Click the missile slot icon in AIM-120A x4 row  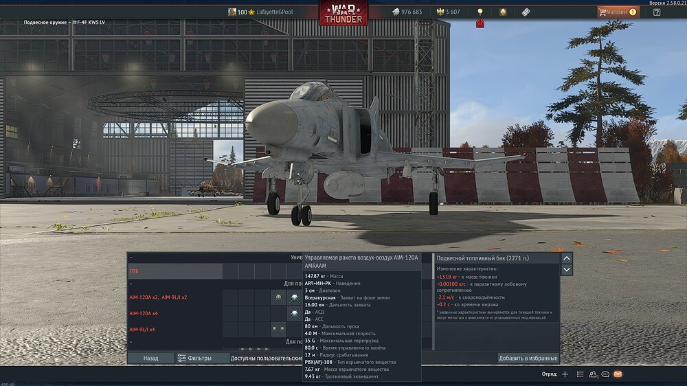click(x=295, y=313)
